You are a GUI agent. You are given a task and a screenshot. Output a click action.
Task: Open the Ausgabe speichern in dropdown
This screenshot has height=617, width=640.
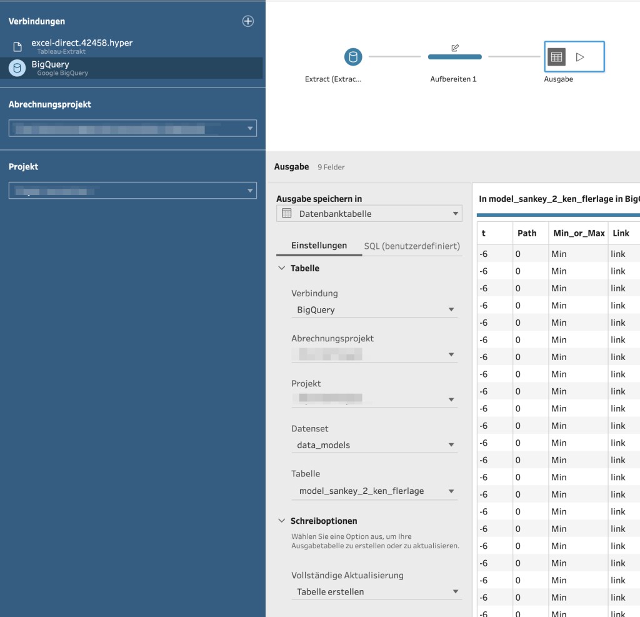[369, 214]
